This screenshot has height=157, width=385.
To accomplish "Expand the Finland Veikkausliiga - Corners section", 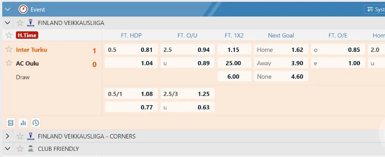I will click(7, 136).
